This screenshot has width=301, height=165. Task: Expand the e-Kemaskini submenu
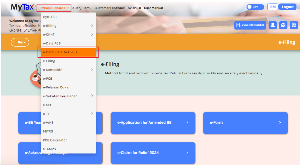tap(68, 70)
